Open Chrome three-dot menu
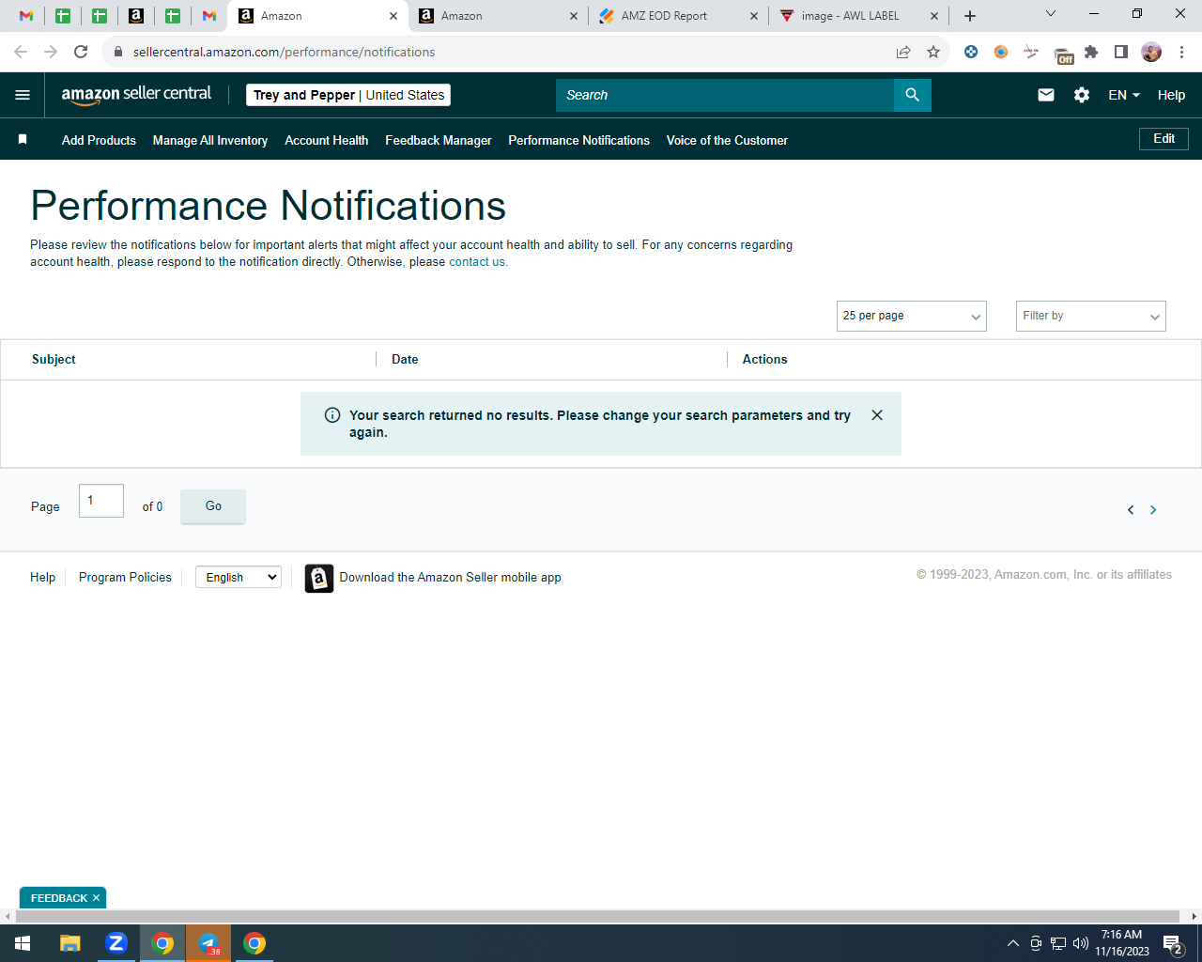This screenshot has width=1202, height=962. (1182, 52)
